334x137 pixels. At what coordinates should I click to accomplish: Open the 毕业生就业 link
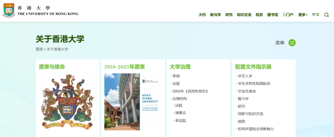(247, 91)
